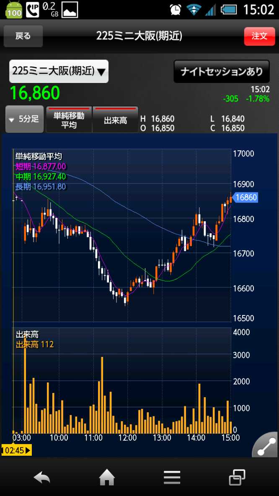Toggle the 出来高 volume indicator
This screenshot has height=496, width=279.
pyautogui.click(x=115, y=119)
